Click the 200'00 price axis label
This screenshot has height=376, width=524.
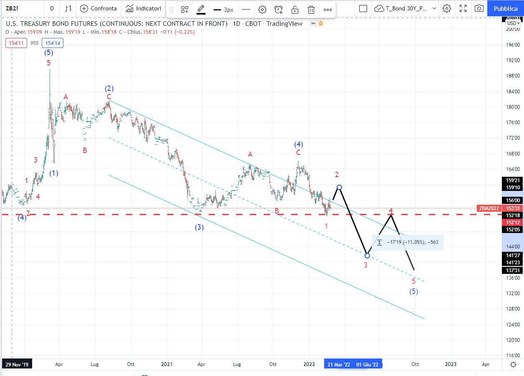512,29
